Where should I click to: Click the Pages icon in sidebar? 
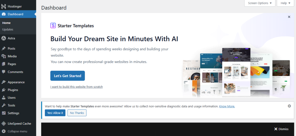coord(3,64)
